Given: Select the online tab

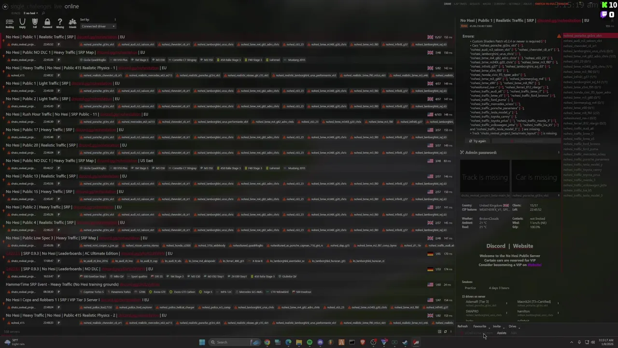Looking at the screenshot, I should point(71,6).
